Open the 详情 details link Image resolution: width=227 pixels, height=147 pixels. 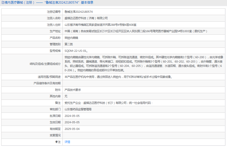[67, 142]
